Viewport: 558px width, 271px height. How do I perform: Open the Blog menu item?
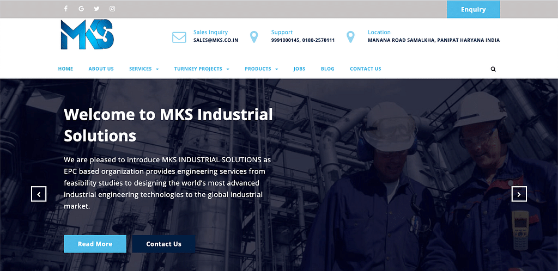pyautogui.click(x=327, y=69)
